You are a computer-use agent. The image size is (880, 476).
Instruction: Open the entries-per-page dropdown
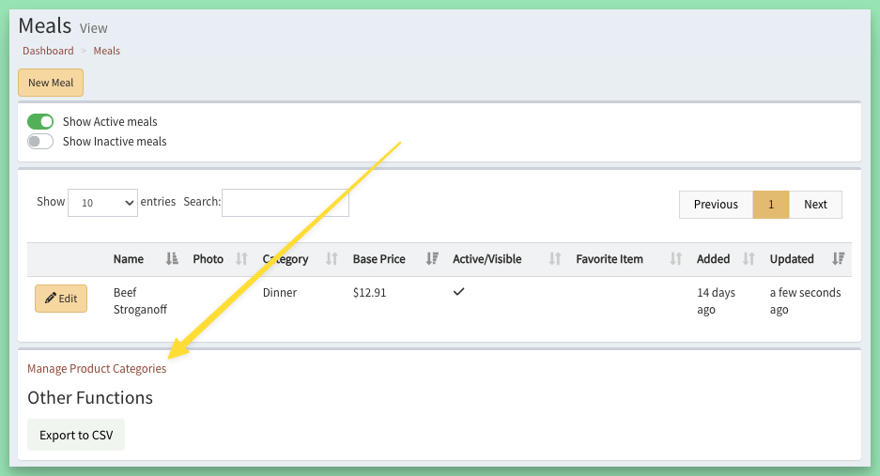pos(102,203)
